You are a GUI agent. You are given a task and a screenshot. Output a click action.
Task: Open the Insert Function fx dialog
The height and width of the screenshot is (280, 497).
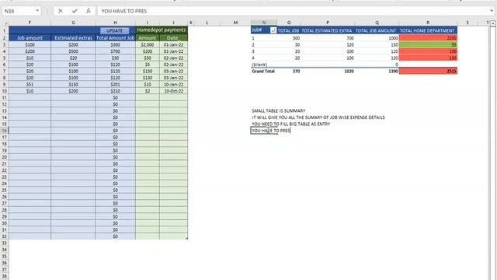(x=89, y=11)
